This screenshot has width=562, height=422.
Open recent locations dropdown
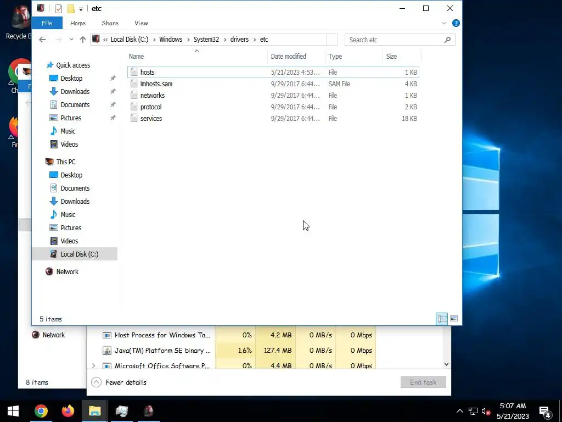click(71, 40)
